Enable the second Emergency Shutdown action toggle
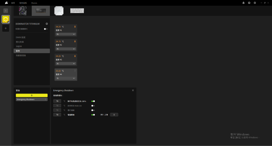 93,106
